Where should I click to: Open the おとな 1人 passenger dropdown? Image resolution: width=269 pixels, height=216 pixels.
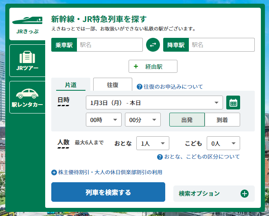pyautogui.click(x=153, y=143)
